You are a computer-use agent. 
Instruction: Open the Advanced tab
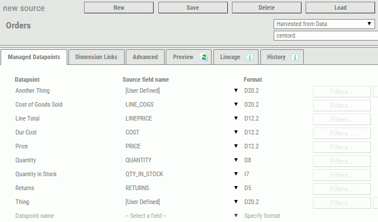145,57
